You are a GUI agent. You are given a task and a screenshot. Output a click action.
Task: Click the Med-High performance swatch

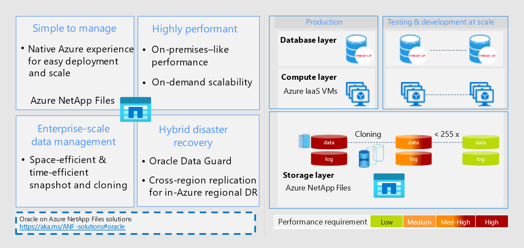[456, 222]
